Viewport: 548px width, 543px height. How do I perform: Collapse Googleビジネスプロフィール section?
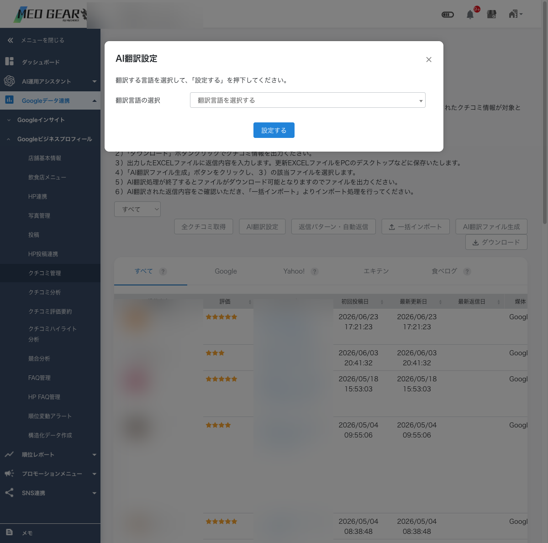[x=50, y=139]
